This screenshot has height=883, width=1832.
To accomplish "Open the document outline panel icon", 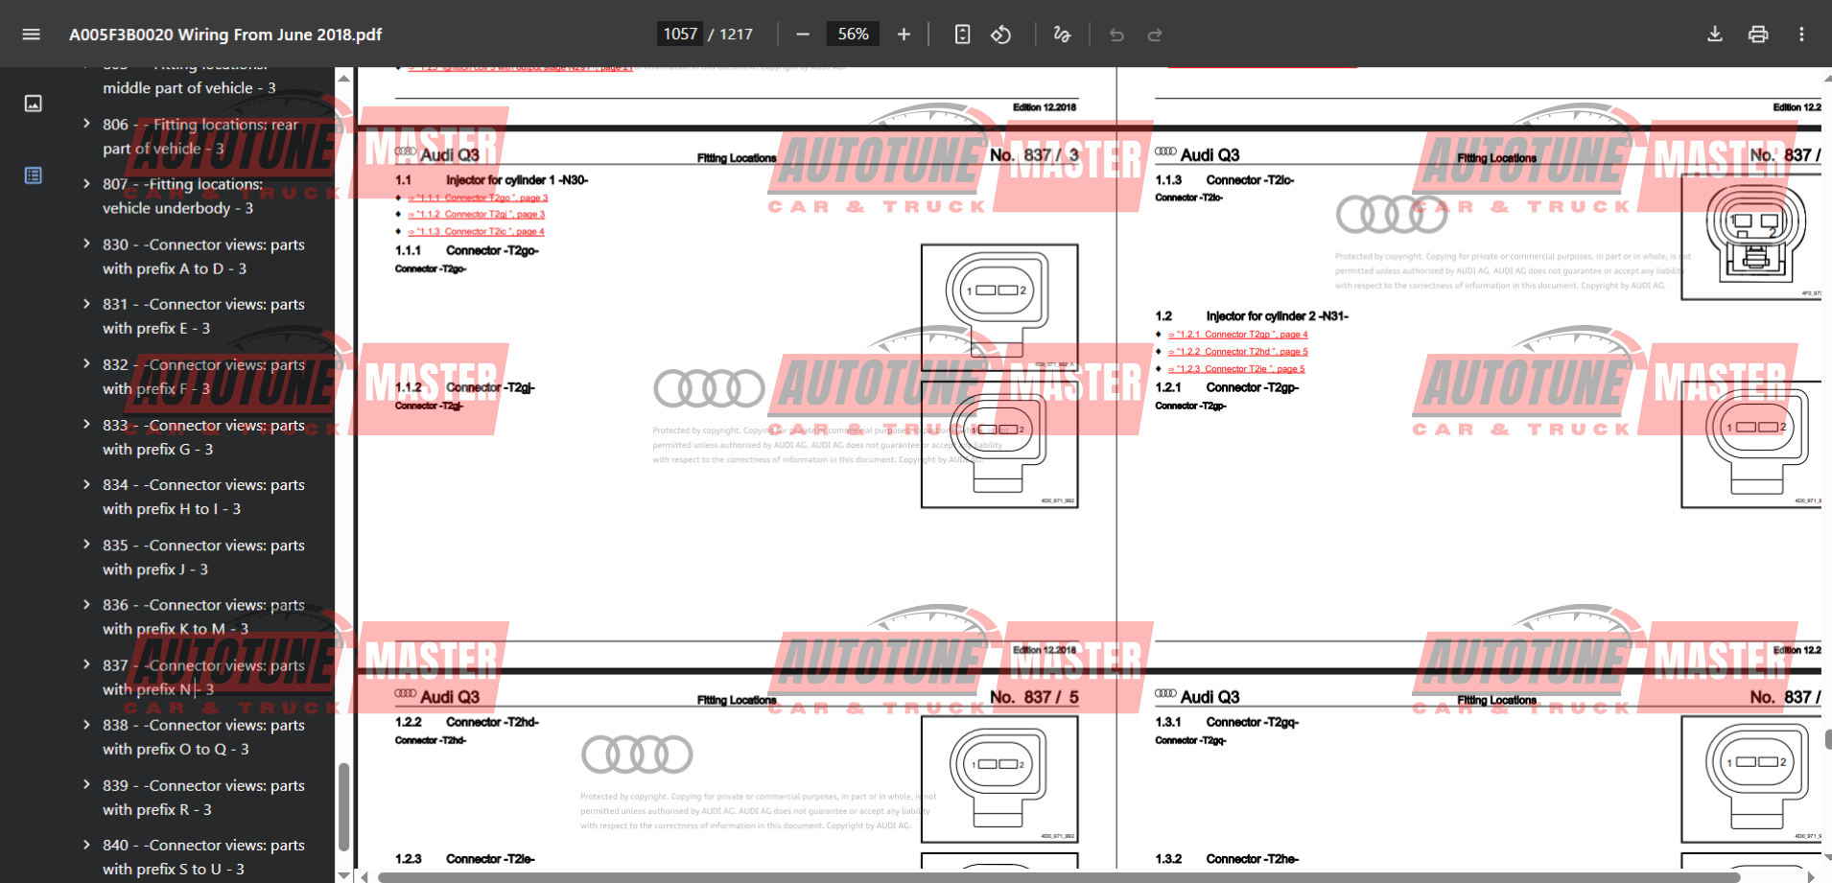I will pyautogui.click(x=33, y=175).
